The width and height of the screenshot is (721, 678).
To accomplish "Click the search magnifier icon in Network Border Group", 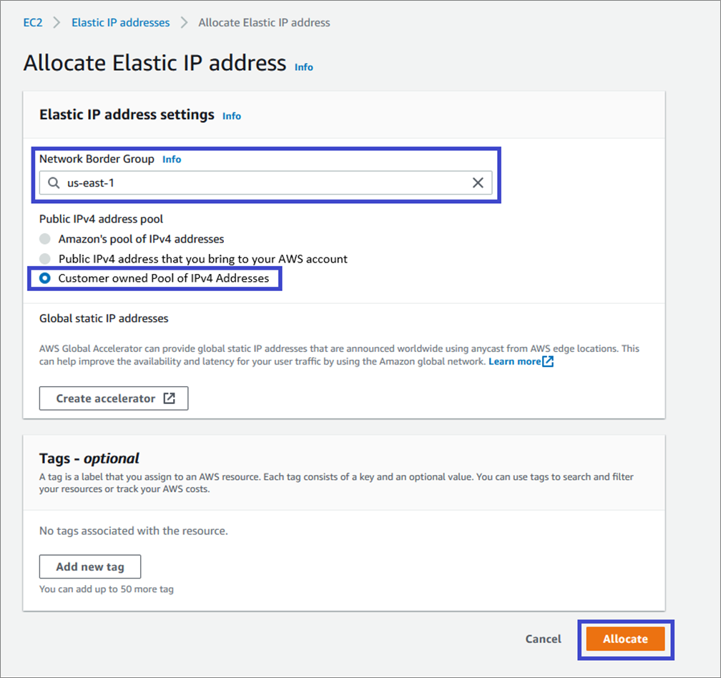I will (54, 183).
